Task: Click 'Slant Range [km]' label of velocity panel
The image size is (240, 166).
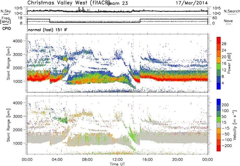Action: coord(9,125)
